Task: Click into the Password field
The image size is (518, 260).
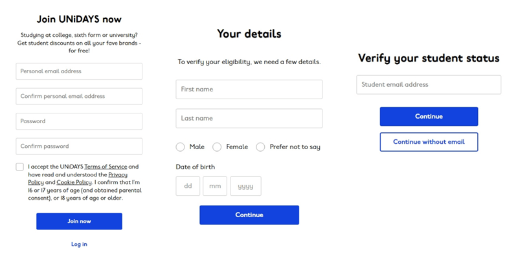Action: point(79,121)
